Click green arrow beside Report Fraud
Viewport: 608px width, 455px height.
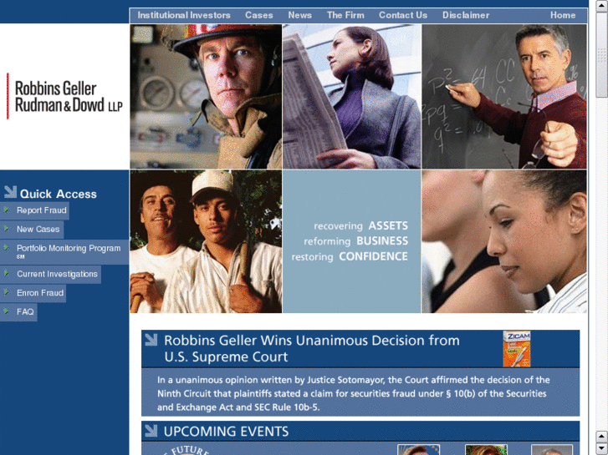click(6, 210)
